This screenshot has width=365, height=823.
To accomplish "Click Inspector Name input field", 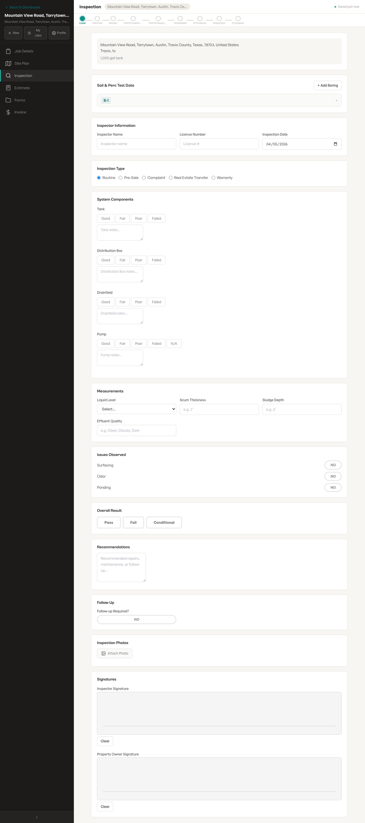I will click(x=137, y=144).
